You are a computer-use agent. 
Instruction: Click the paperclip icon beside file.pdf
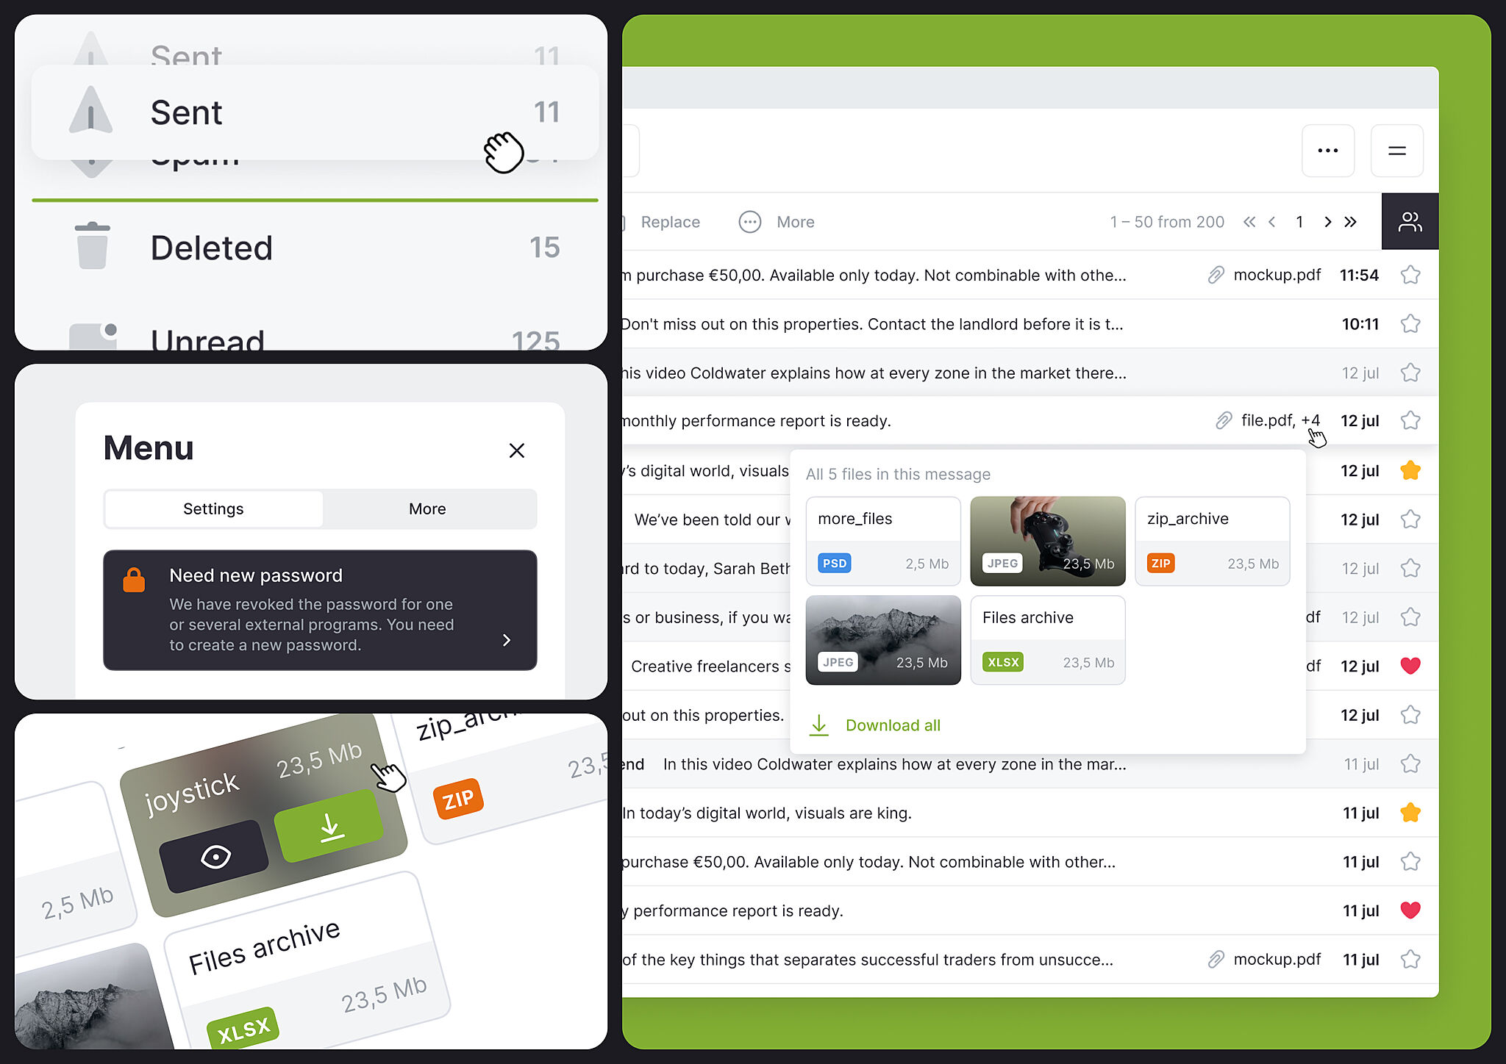pyautogui.click(x=1224, y=420)
